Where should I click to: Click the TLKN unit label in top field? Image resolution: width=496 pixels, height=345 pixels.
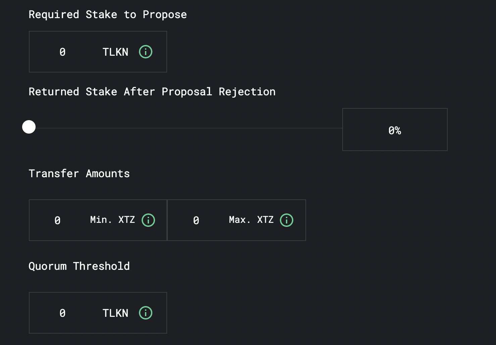[115, 52]
